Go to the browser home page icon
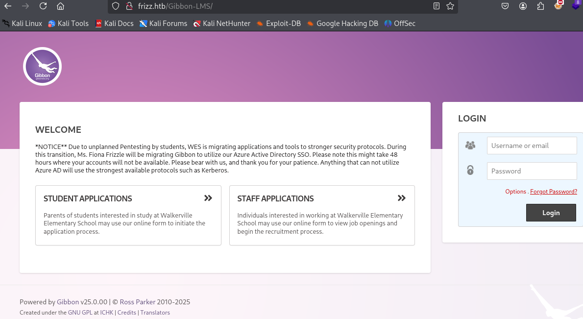 pos(60,6)
